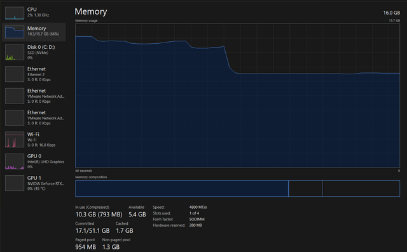Click the Memory usage graph label
407x252 pixels.
click(86, 21)
